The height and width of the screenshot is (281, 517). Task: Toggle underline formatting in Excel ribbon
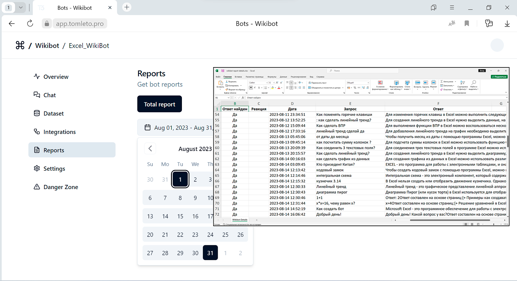(x=258, y=87)
